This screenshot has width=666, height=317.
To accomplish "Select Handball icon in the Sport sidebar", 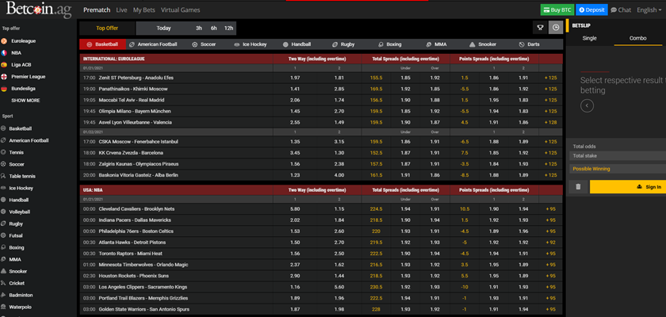I will point(4,200).
